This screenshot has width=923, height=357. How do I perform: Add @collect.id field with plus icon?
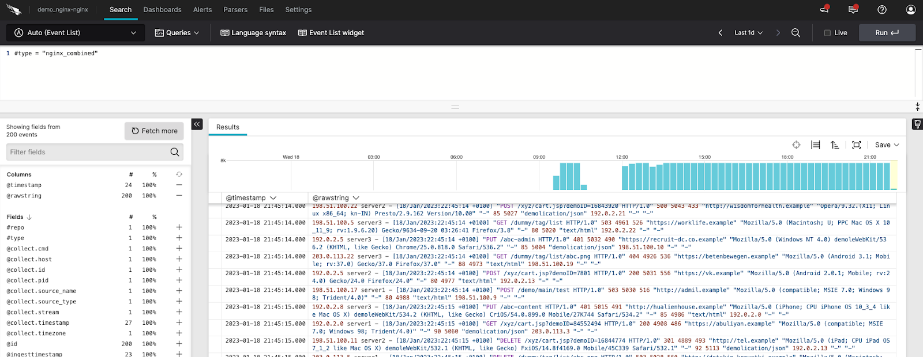click(x=179, y=269)
